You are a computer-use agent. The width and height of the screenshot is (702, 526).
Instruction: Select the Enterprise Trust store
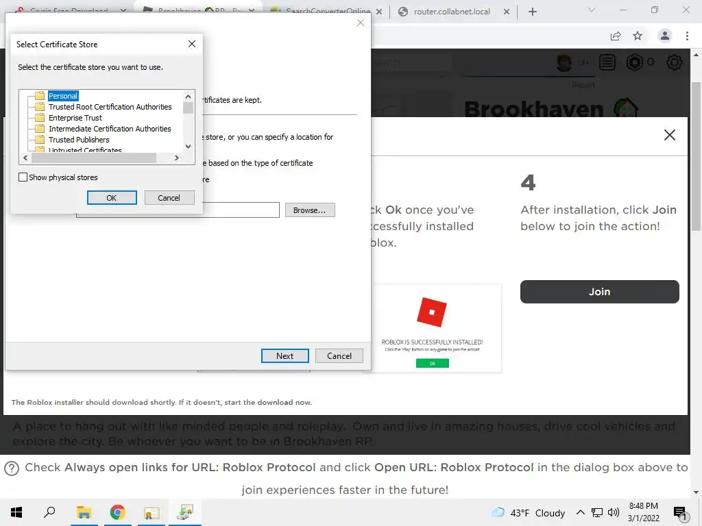click(75, 118)
